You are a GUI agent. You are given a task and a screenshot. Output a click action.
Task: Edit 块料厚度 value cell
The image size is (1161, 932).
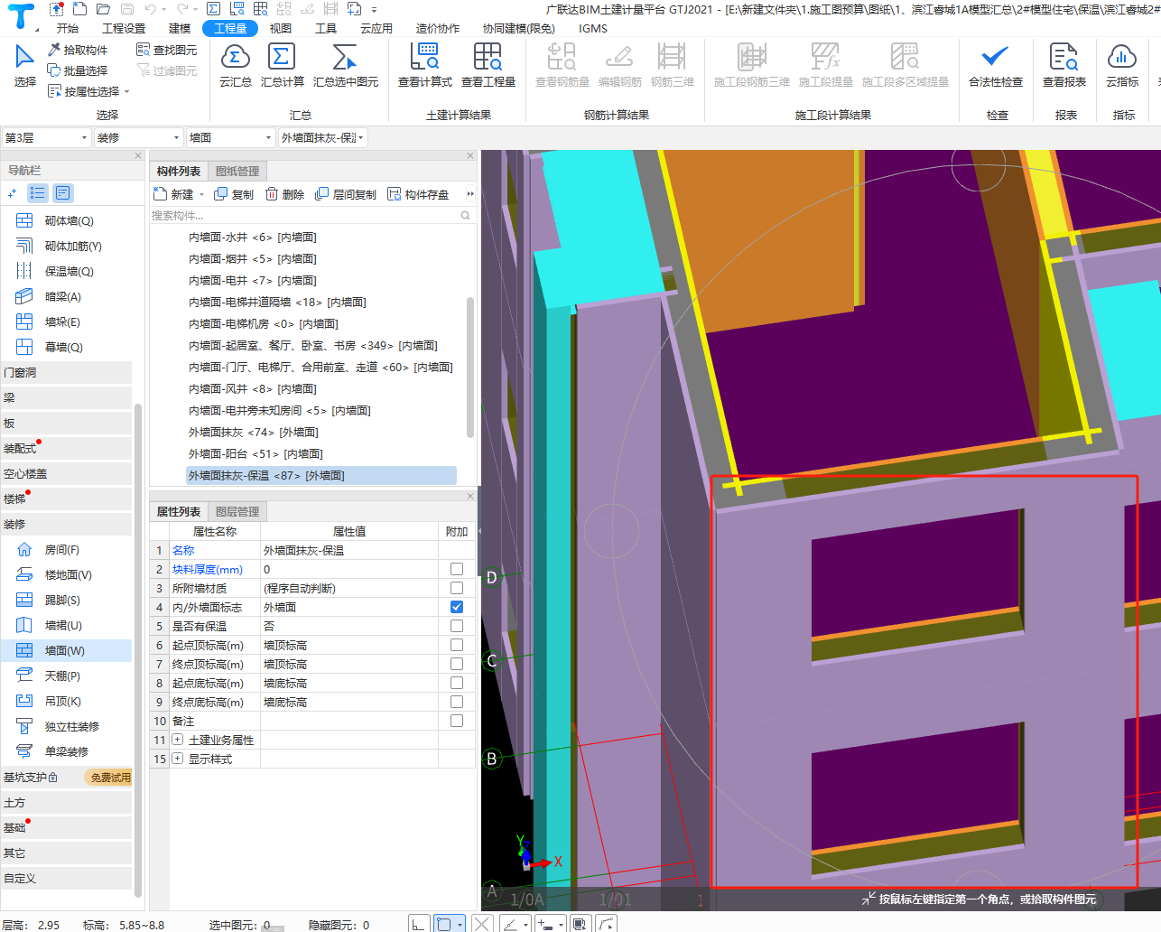click(x=349, y=569)
